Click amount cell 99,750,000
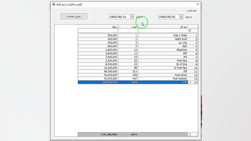251x141 pixels. [98, 71]
